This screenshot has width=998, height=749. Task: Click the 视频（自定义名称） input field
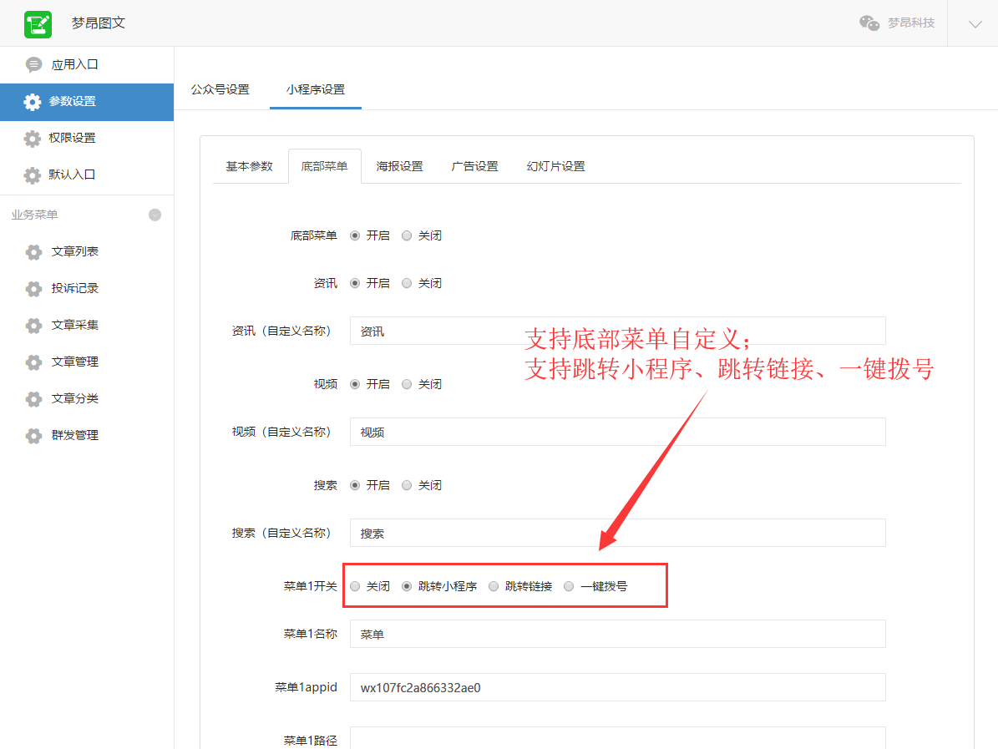point(617,432)
